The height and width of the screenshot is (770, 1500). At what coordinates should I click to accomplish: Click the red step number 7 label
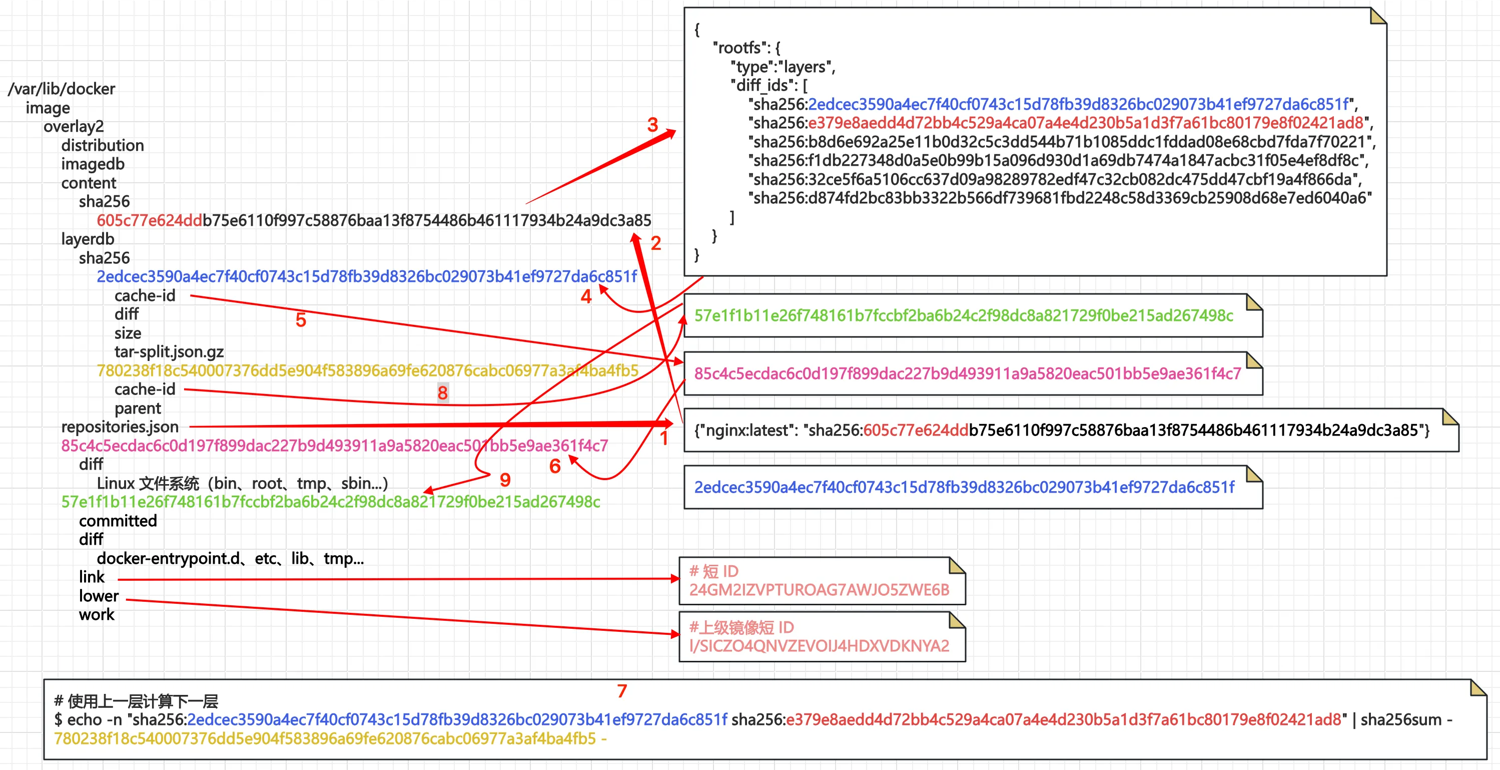coord(622,691)
